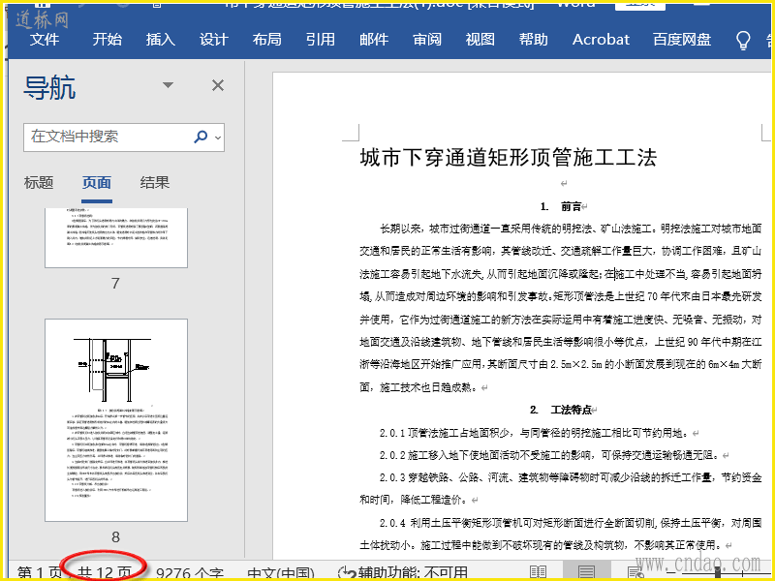
Task: Open the navigation pane options dropdown arrow
Action: pyautogui.click(x=168, y=85)
